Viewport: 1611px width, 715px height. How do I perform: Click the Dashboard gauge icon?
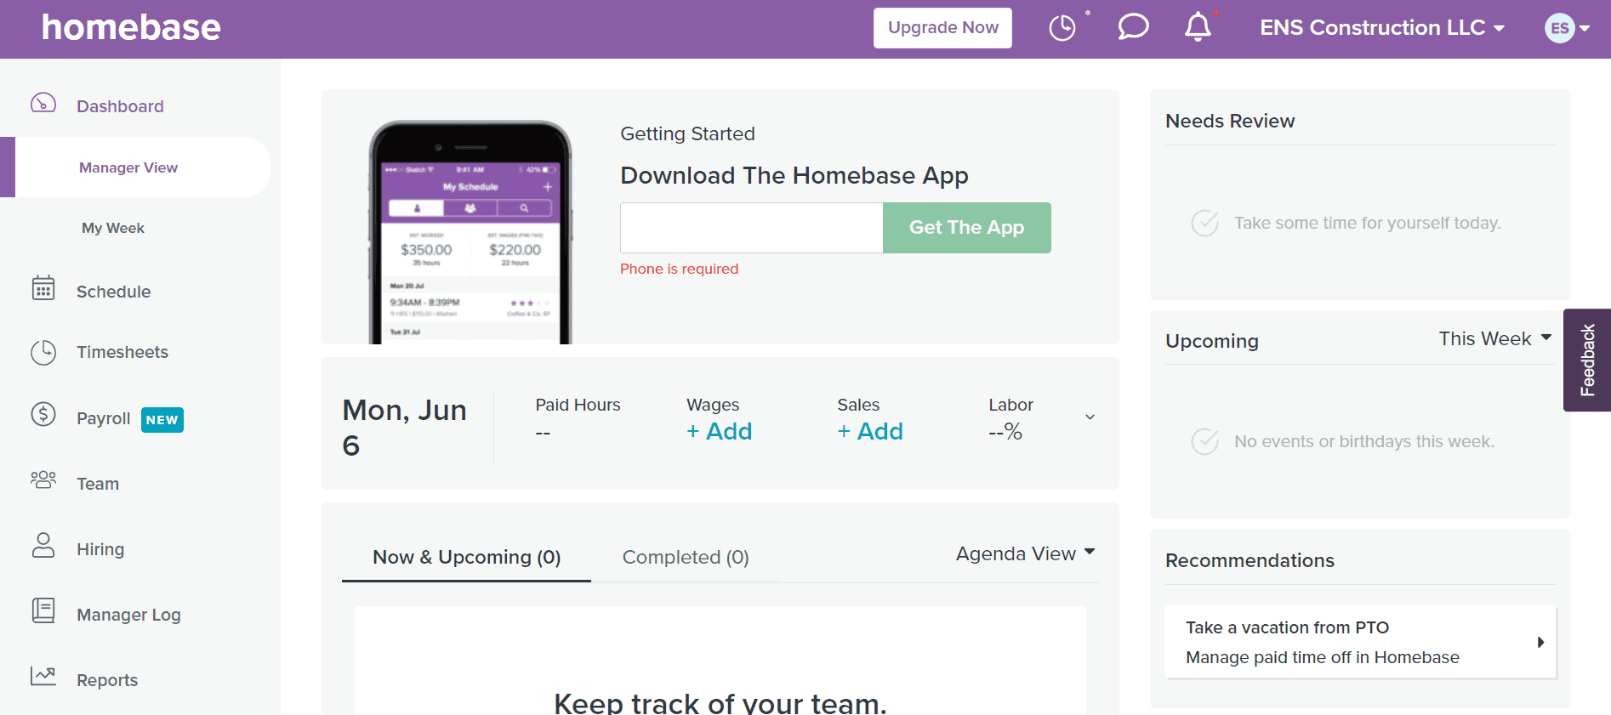43,104
